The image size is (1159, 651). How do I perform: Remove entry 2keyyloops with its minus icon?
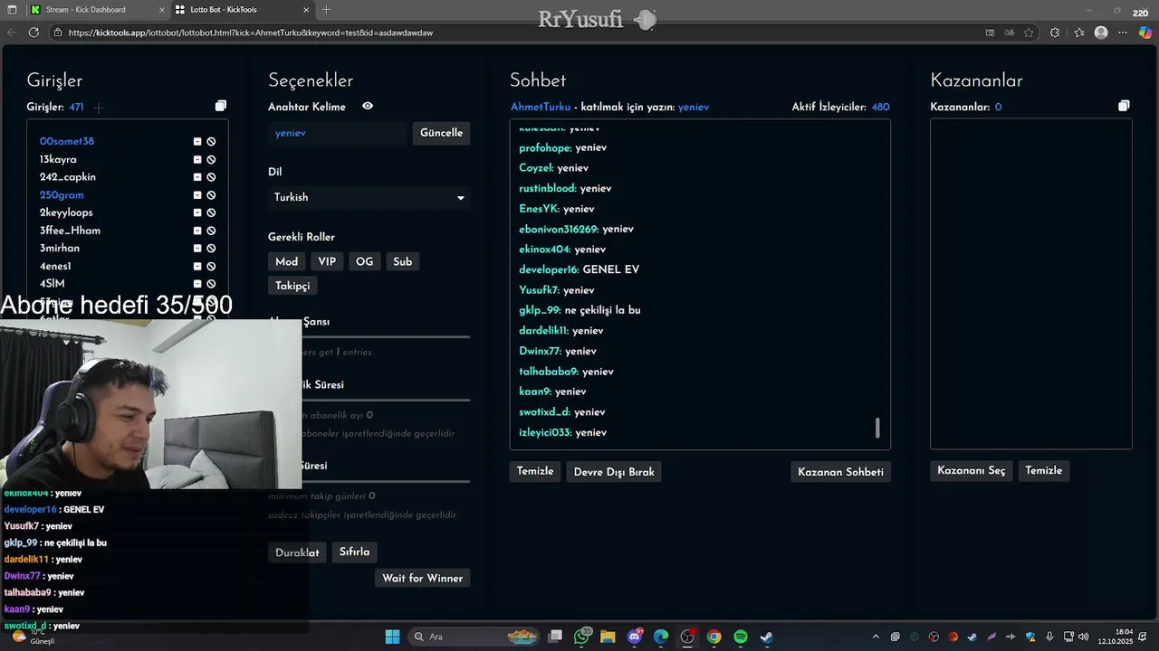pos(197,213)
